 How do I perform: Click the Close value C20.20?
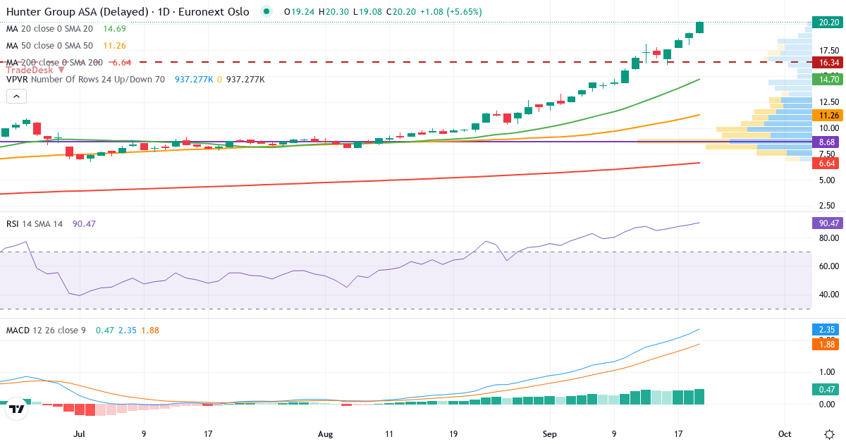point(402,12)
